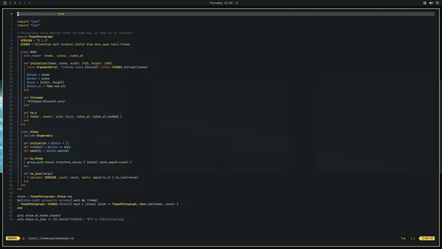Click the attr_reader :theme line
This screenshot has width=442, height=249.
pyautogui.click(x=53, y=55)
